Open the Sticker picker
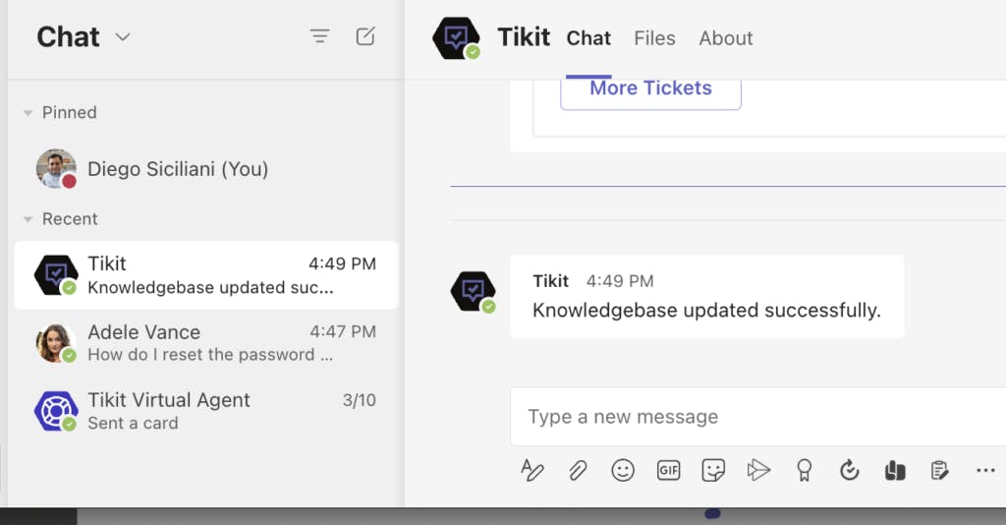Viewport: 1006px width, 525px height. 713,471
